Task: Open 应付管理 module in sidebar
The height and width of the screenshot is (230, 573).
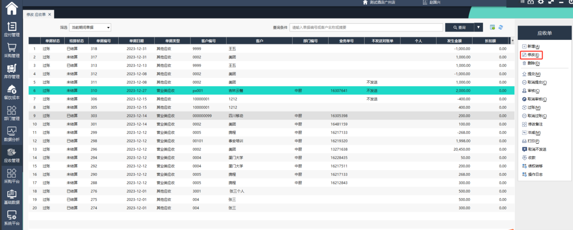Action: click(12, 29)
